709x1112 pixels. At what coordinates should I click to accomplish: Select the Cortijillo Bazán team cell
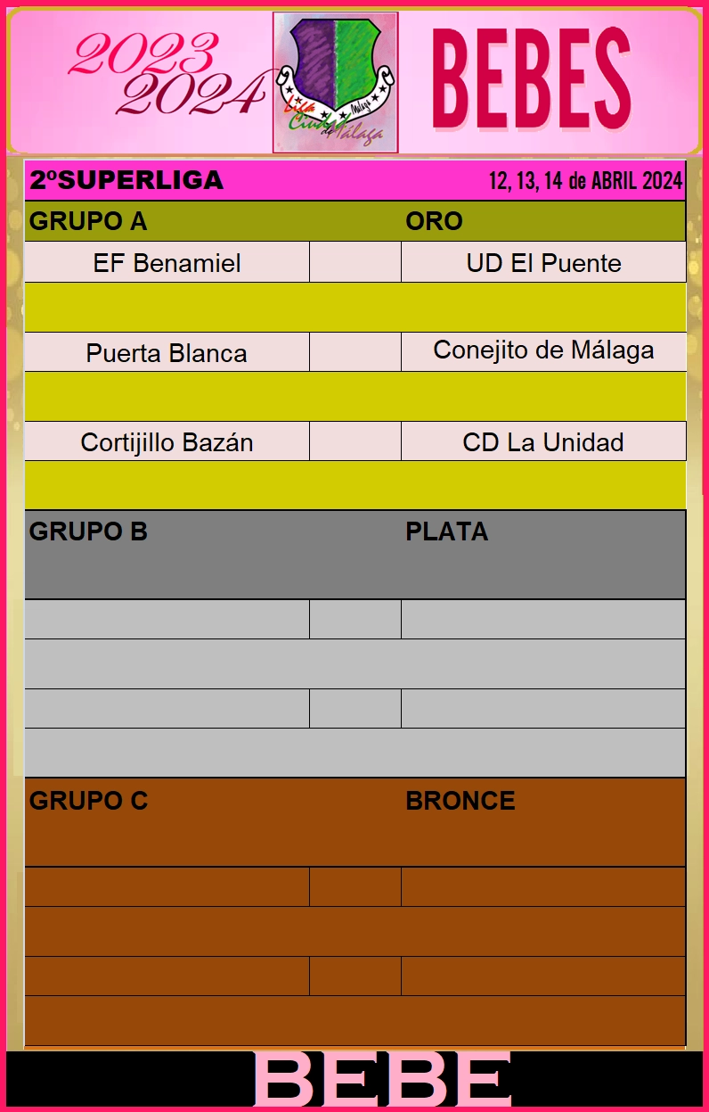(167, 441)
